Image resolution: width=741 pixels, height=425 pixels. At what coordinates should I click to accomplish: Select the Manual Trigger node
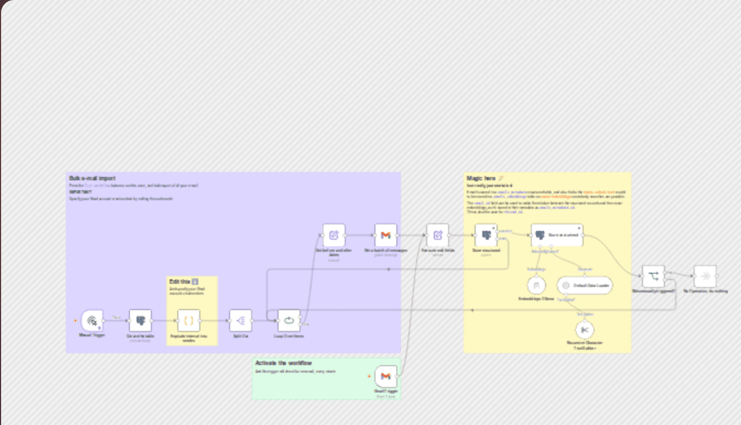(92, 321)
